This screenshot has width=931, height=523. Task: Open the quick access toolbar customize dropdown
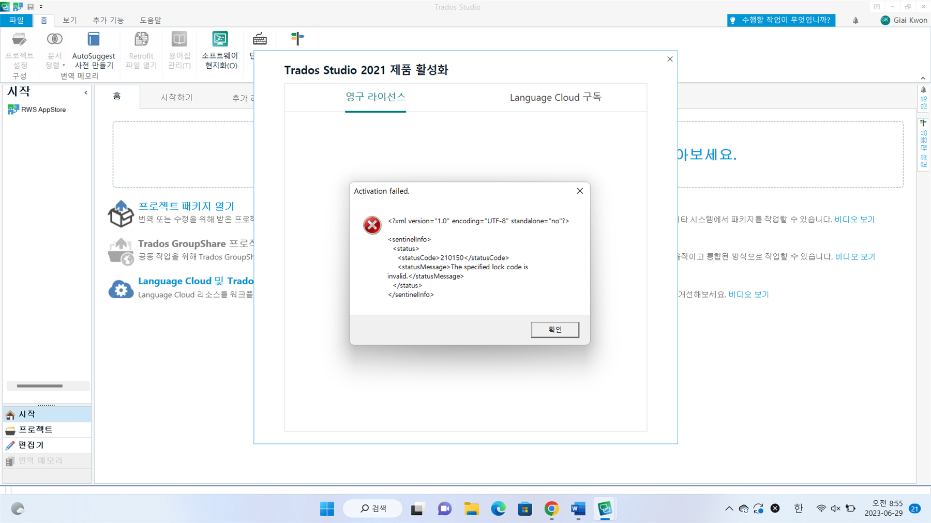(x=40, y=6)
